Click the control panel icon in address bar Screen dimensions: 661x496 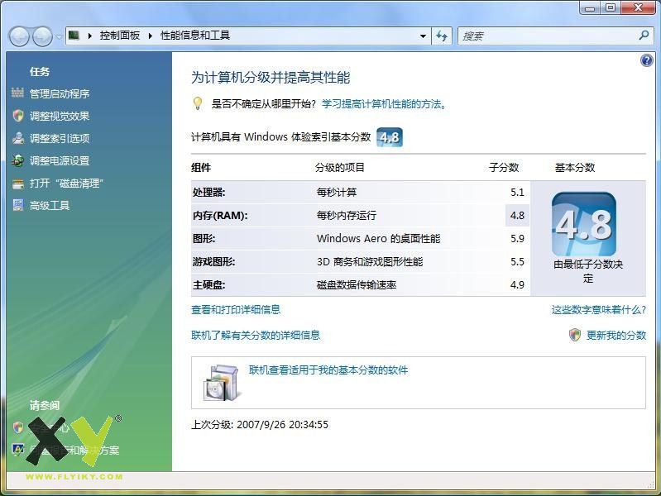74,36
